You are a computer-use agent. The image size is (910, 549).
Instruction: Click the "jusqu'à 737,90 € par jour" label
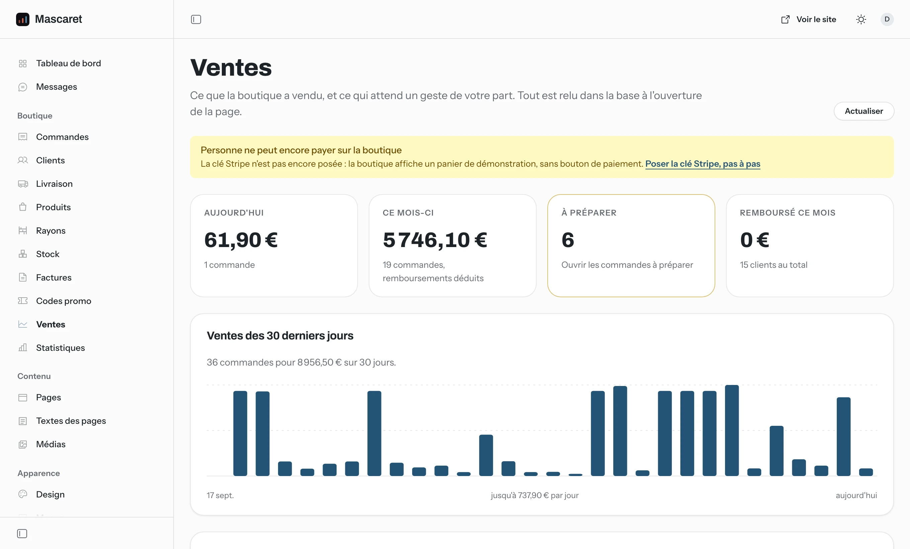[x=534, y=495]
